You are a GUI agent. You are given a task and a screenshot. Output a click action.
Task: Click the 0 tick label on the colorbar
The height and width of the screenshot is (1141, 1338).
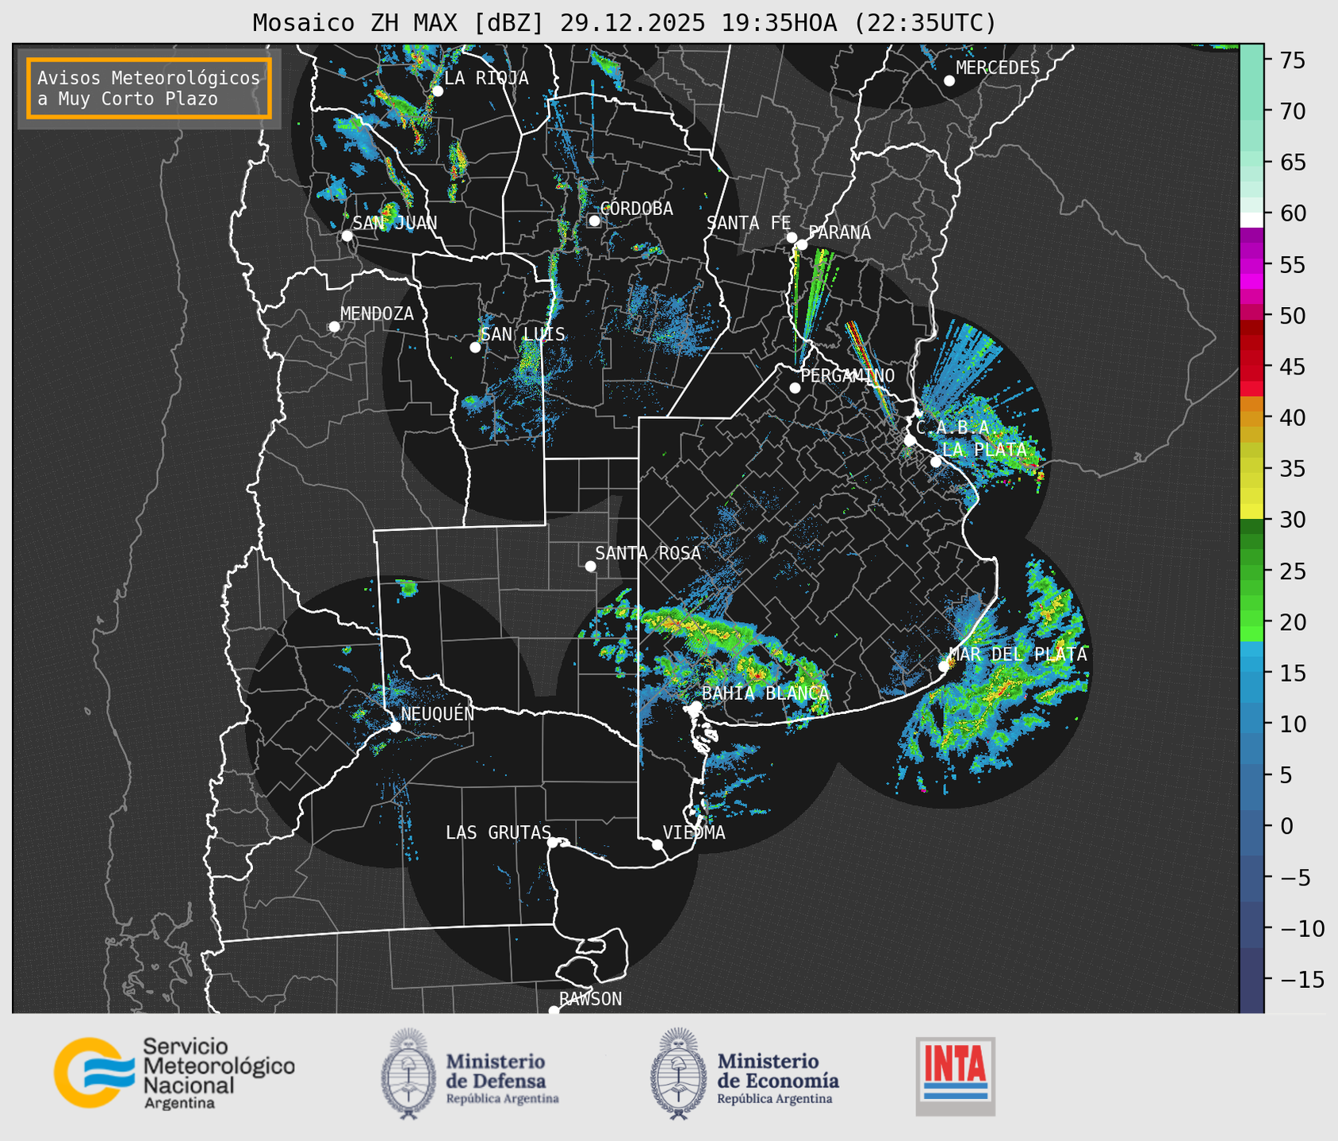click(1286, 827)
